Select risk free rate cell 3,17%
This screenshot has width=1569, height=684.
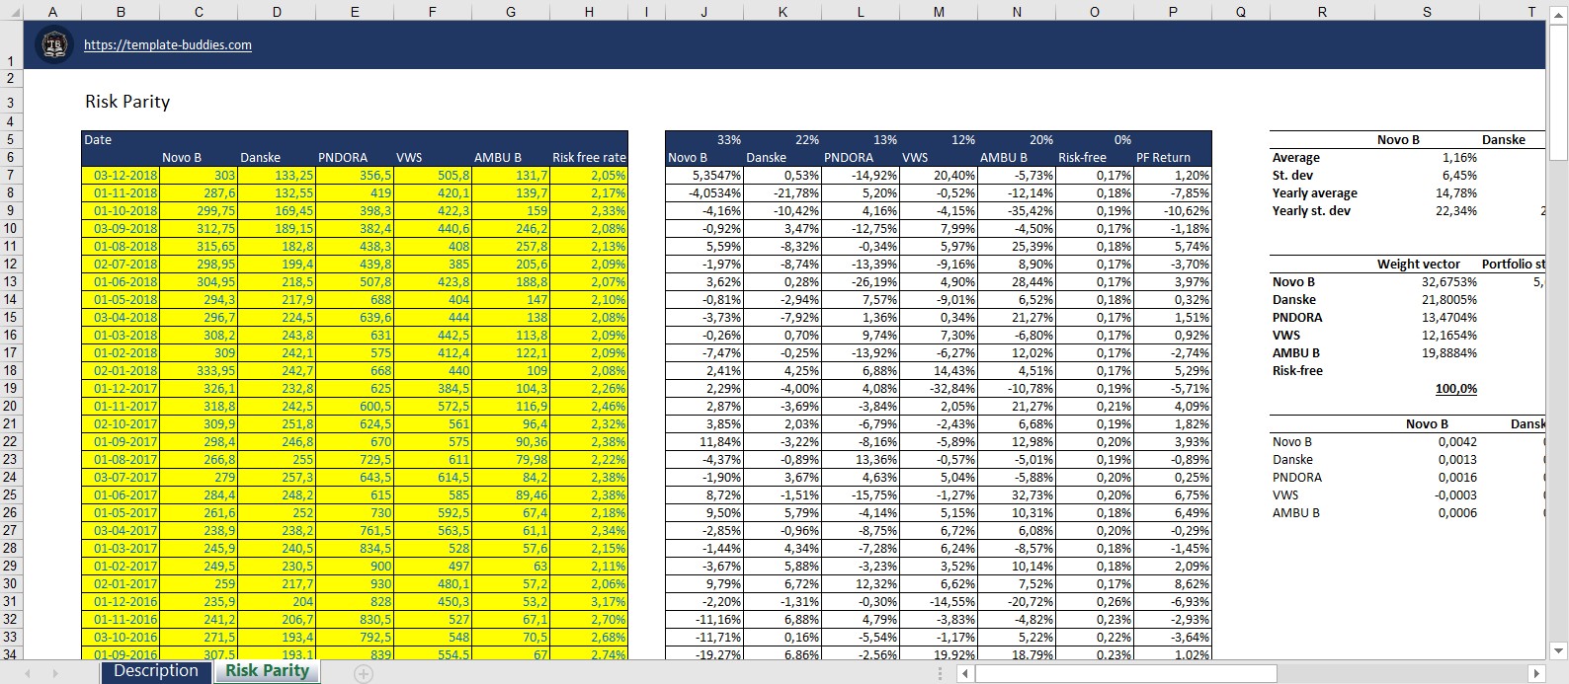click(589, 602)
